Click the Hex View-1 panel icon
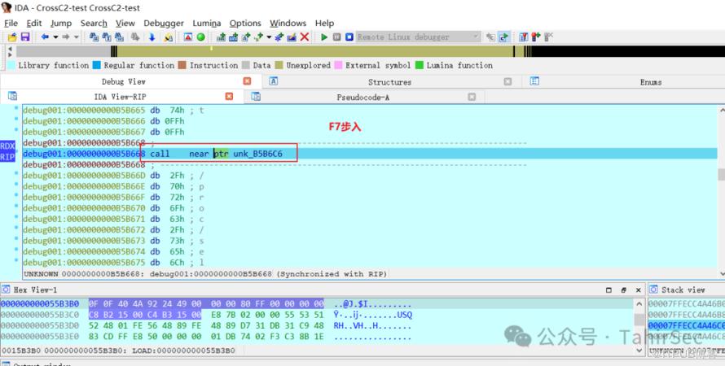The width and height of the screenshot is (725, 366). coord(6,290)
